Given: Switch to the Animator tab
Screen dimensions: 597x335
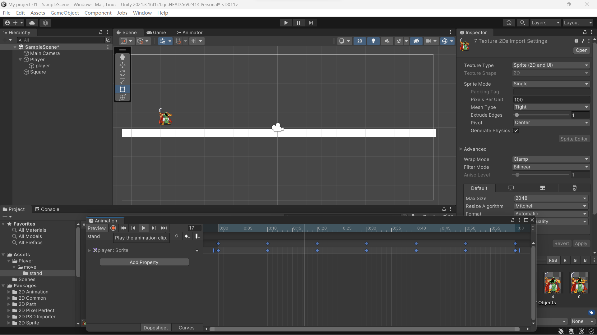Looking at the screenshot, I should [x=190, y=33].
